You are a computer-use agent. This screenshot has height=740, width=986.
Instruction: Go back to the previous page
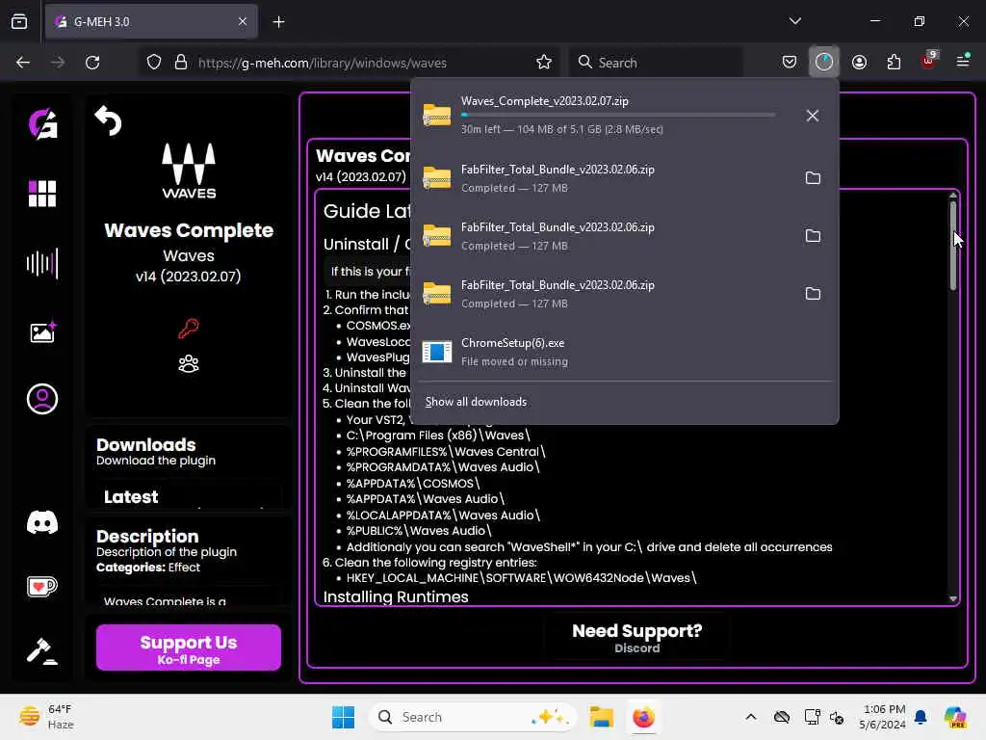[23, 63]
